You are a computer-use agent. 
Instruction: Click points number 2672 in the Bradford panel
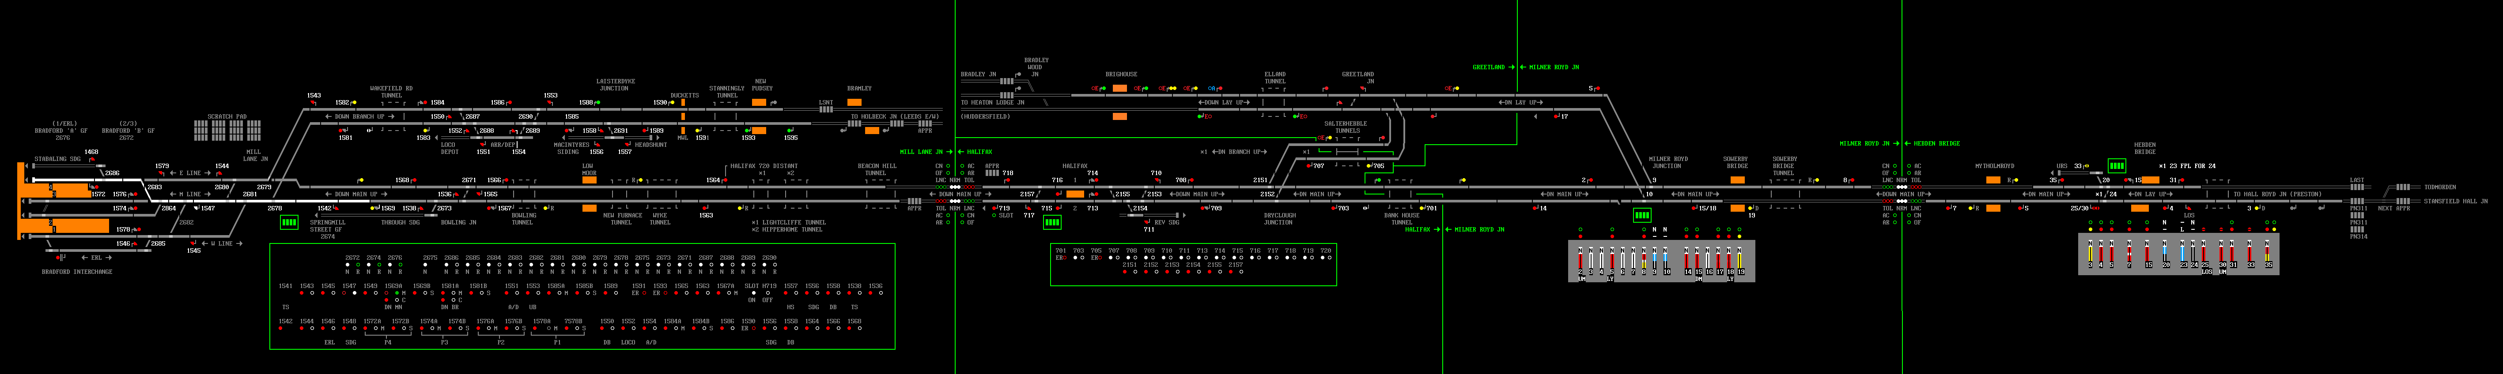click(353, 258)
